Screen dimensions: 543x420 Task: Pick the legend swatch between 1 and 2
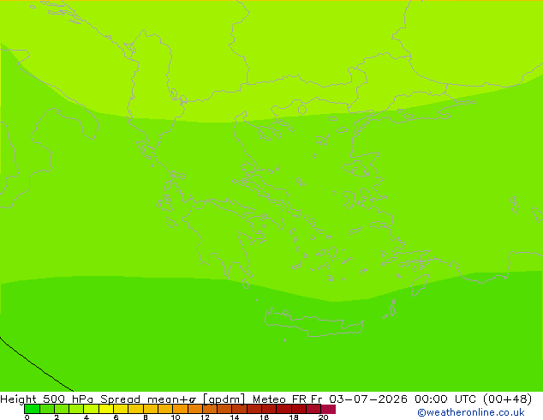pyautogui.click(x=47, y=409)
